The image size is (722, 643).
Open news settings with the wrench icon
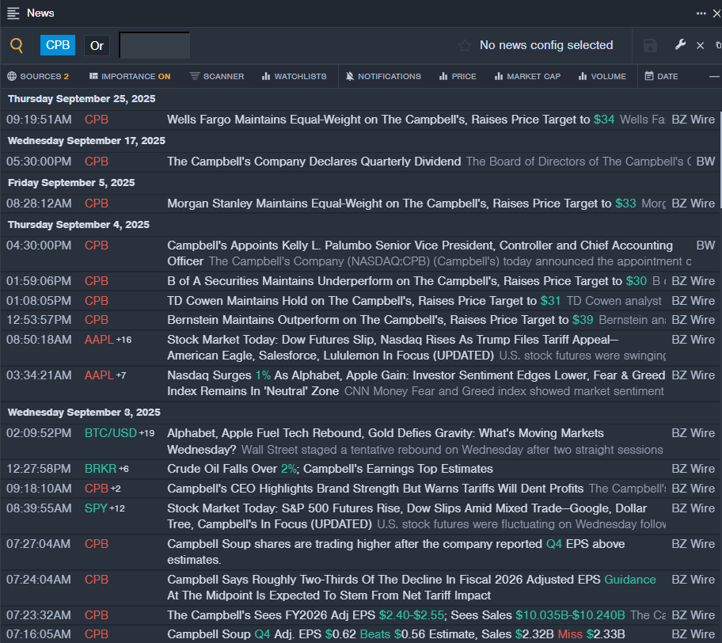tap(680, 45)
